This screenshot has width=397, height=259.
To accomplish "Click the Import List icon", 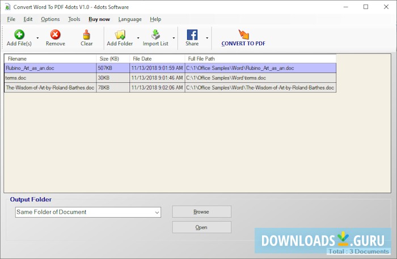I will 155,35.
